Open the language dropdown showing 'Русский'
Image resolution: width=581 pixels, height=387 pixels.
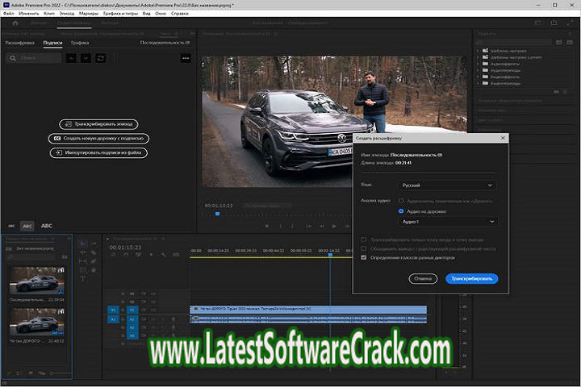click(x=448, y=185)
